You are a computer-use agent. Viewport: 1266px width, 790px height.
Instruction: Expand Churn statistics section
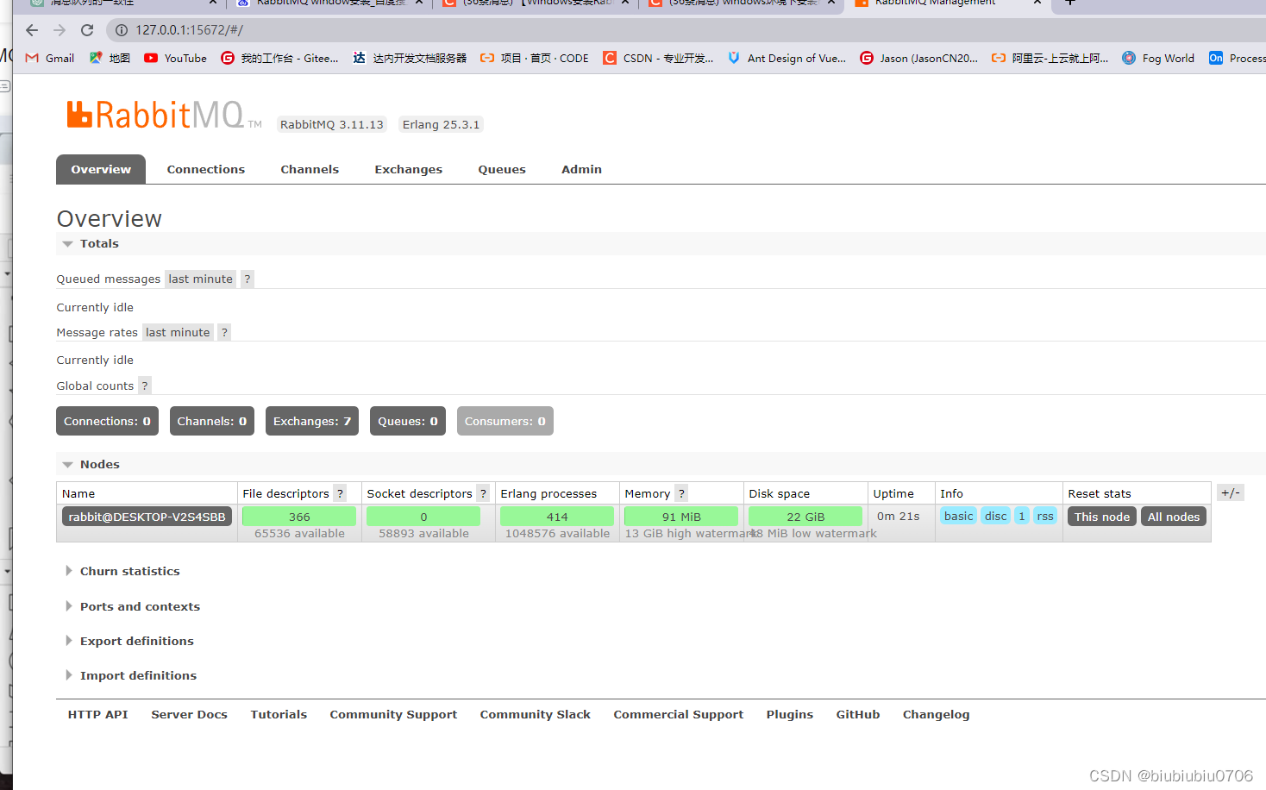pyautogui.click(x=122, y=572)
